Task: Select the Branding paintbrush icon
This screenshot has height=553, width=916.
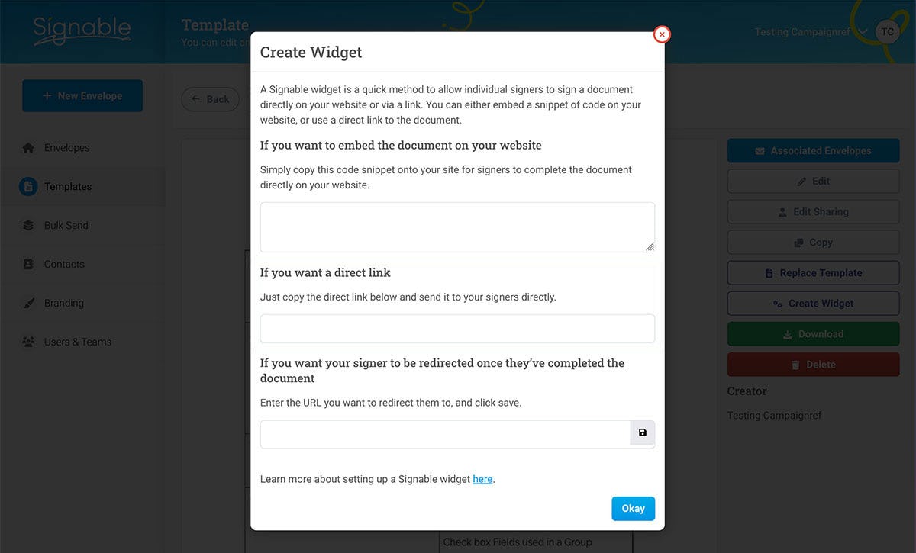Action: point(29,303)
